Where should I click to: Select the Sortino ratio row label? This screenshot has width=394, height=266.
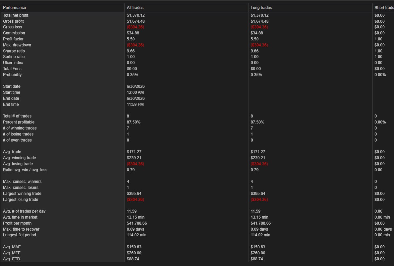14,57
